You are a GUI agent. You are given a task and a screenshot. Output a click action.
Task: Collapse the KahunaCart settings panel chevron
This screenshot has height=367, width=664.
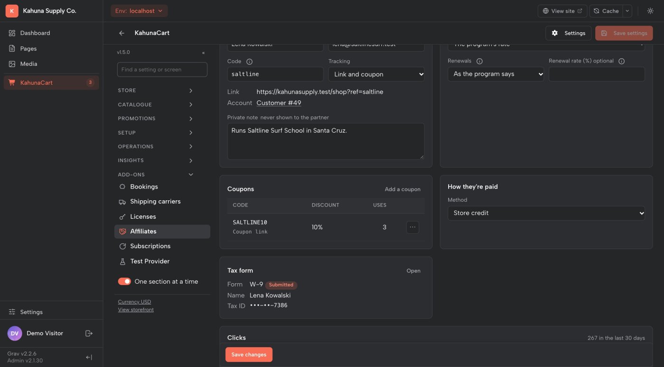point(203,53)
